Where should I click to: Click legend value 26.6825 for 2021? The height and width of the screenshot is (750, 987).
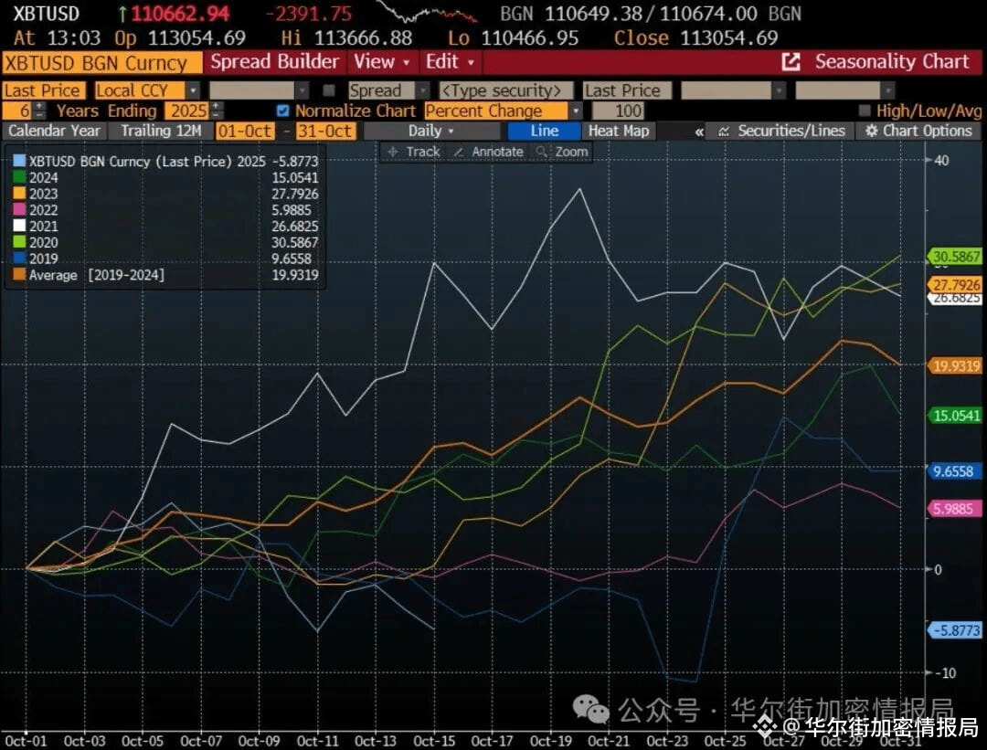(x=294, y=226)
